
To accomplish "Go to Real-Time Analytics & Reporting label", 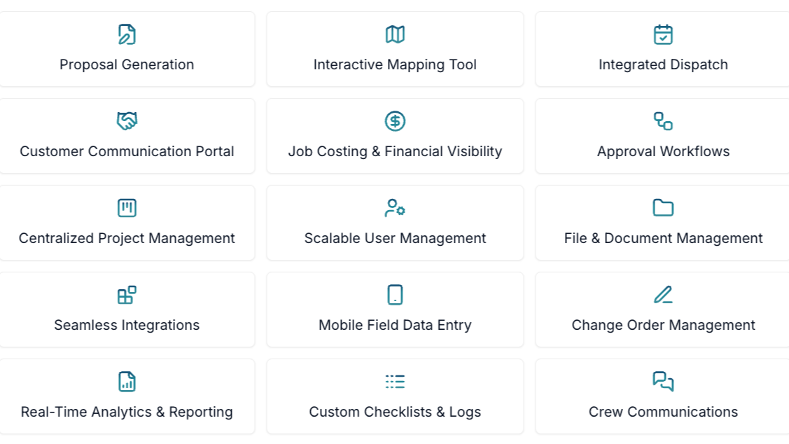I will [x=127, y=412].
